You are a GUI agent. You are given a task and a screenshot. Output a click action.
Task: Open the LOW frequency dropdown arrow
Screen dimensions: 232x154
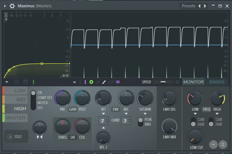[195, 114]
